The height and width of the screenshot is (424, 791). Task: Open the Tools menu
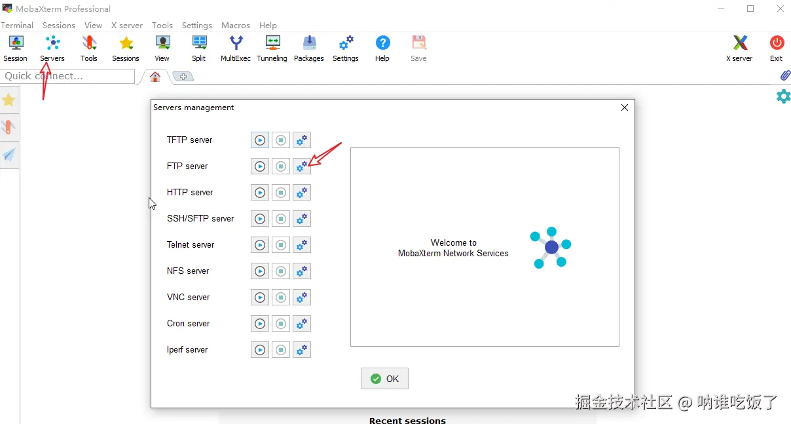click(x=162, y=25)
